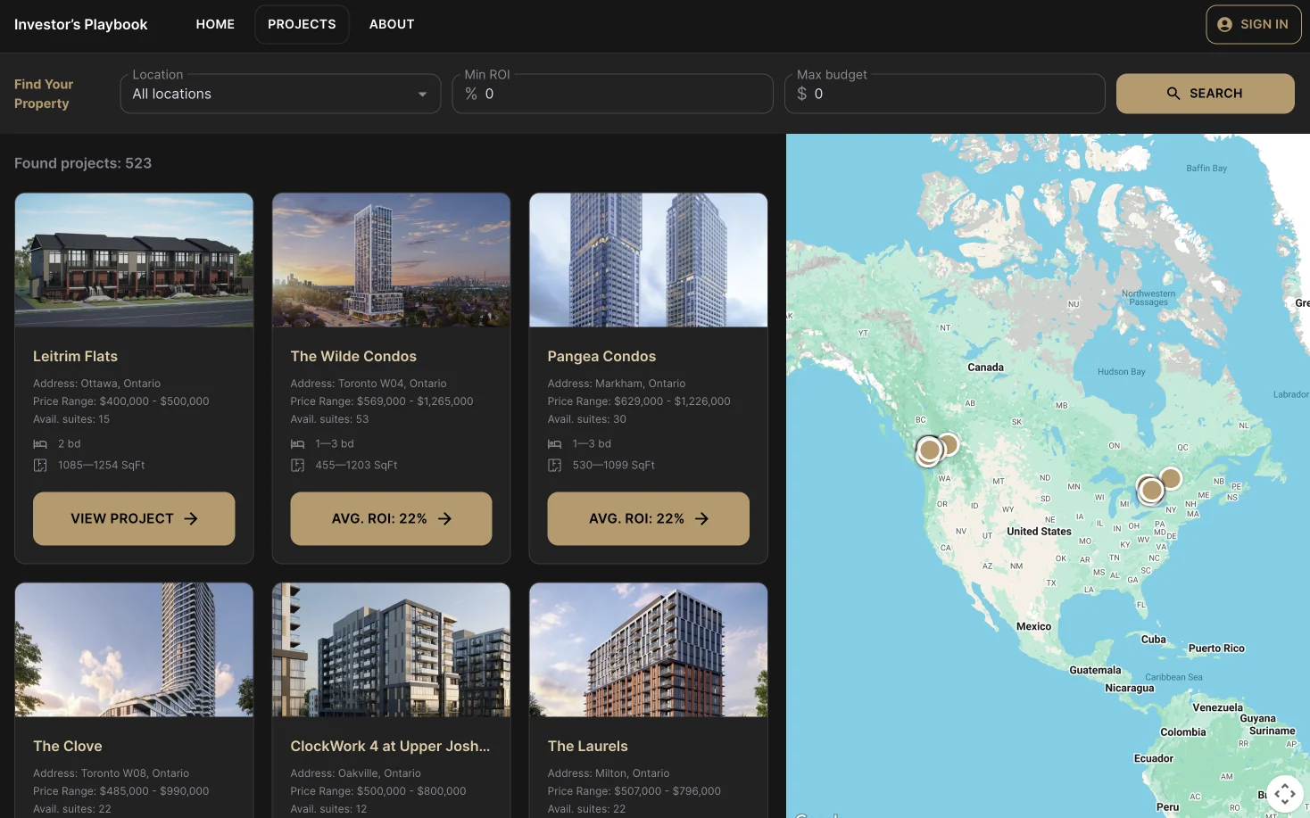Focus the Min ROI input field
The image size is (1310, 818).
612,94
